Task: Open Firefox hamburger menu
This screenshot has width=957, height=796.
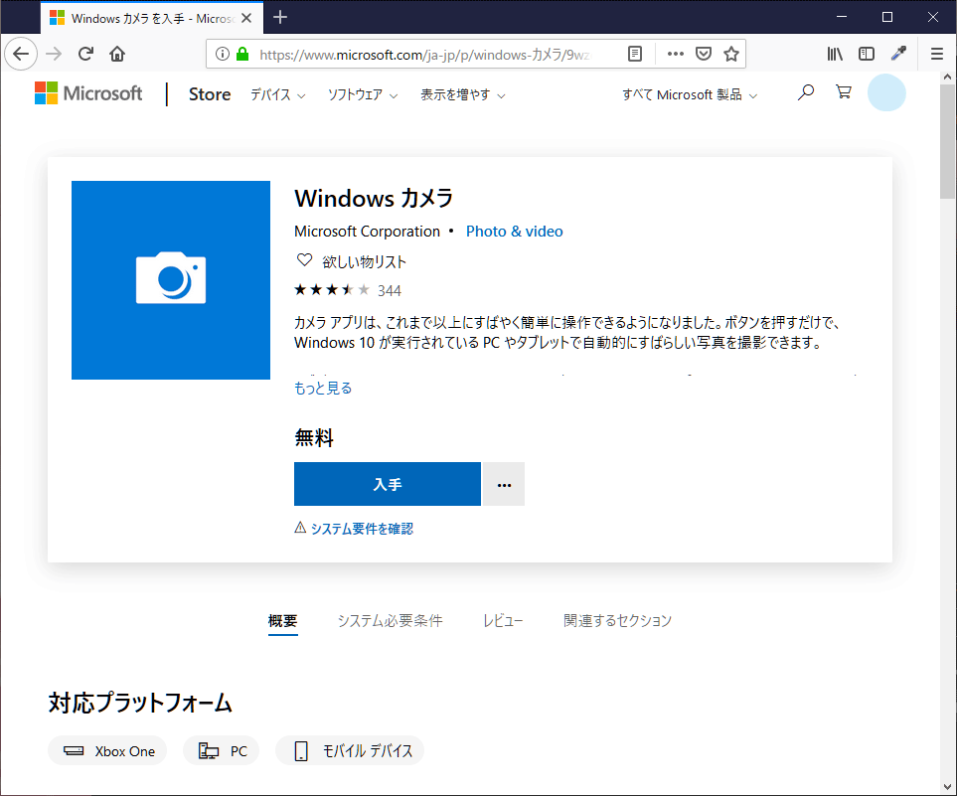Action: 937,54
